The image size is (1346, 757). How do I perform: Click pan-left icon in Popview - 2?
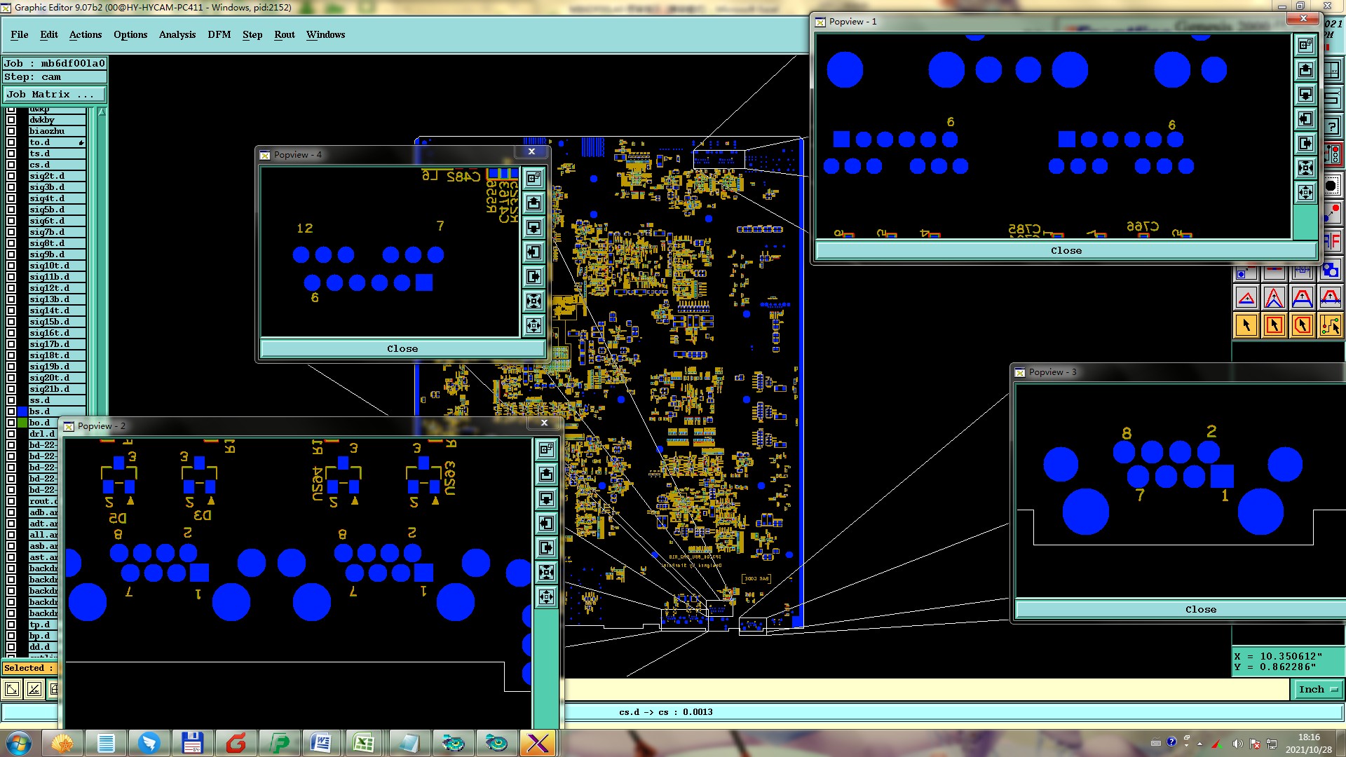click(x=547, y=523)
